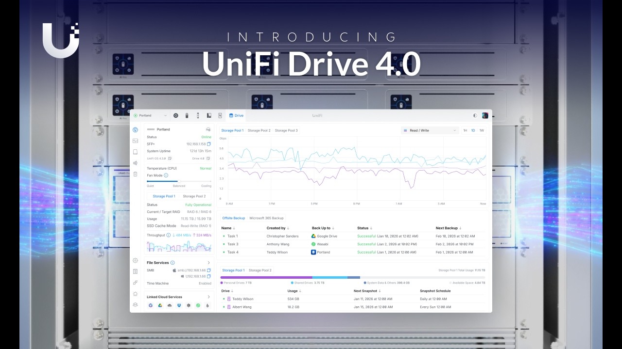
Task: Open the Connect app icon in top bar
Action: tap(220, 115)
